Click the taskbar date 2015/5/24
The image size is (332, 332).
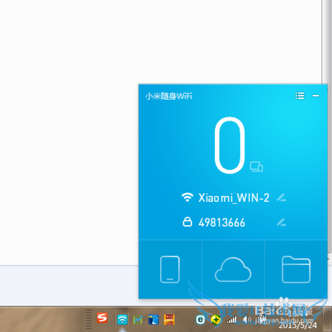click(297, 325)
